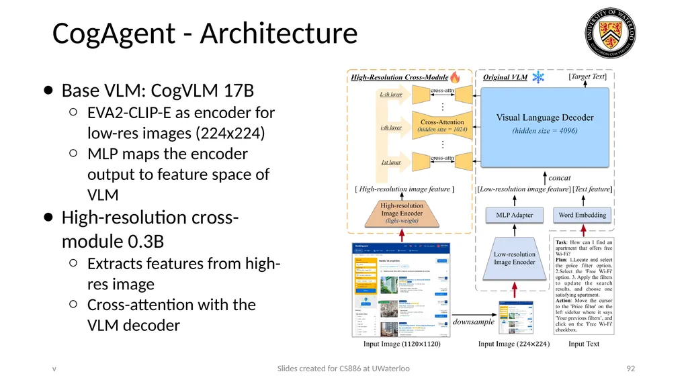Click the snowflake icon beside Original VLM
The height and width of the screenshot is (386, 688).
point(538,77)
